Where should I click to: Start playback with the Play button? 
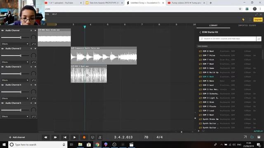[74, 137]
